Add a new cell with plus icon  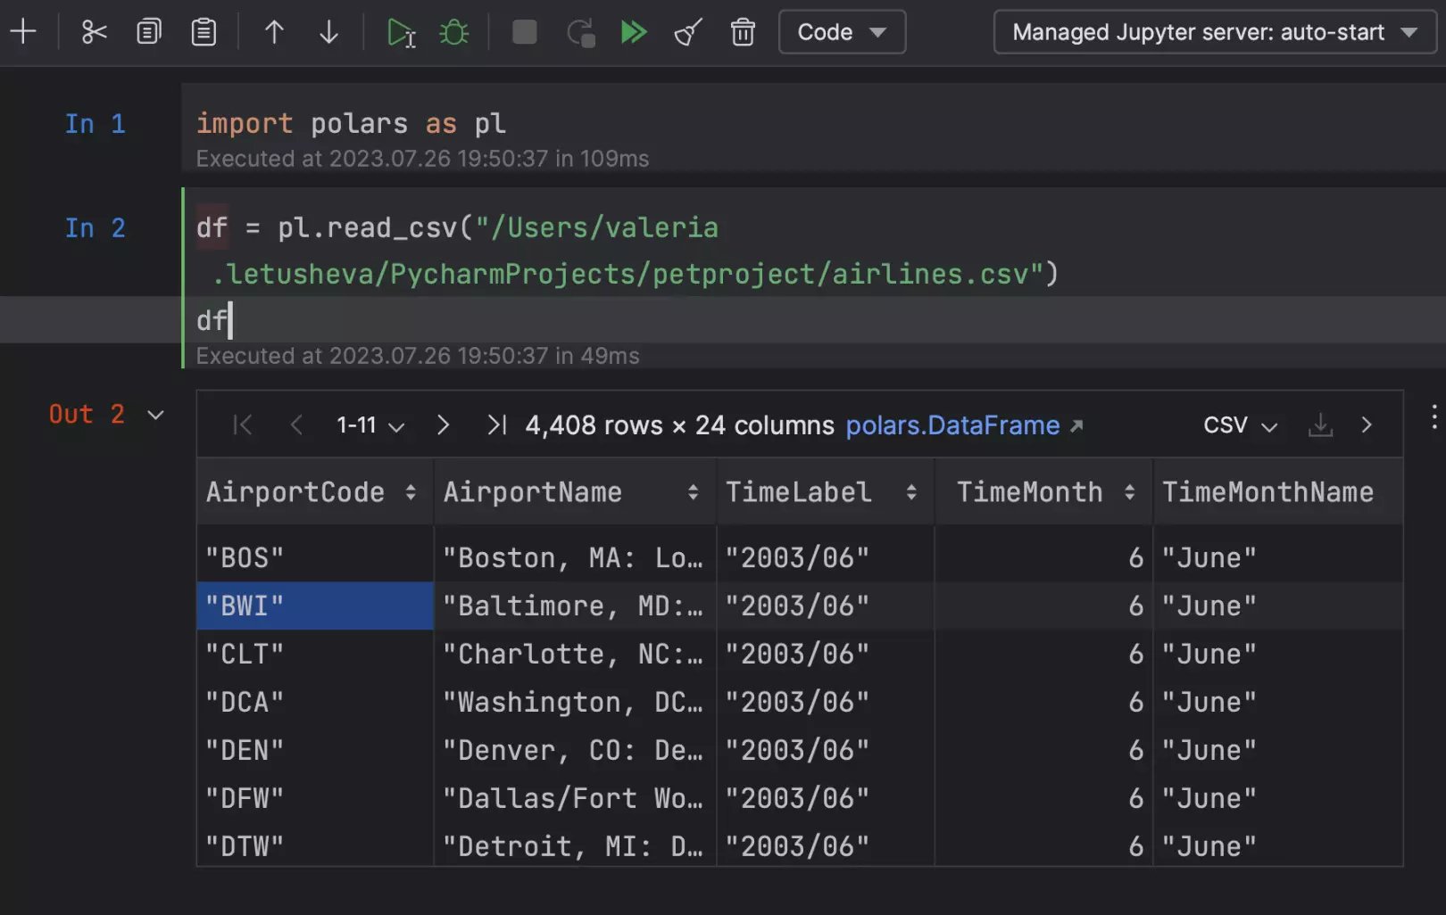(x=23, y=32)
